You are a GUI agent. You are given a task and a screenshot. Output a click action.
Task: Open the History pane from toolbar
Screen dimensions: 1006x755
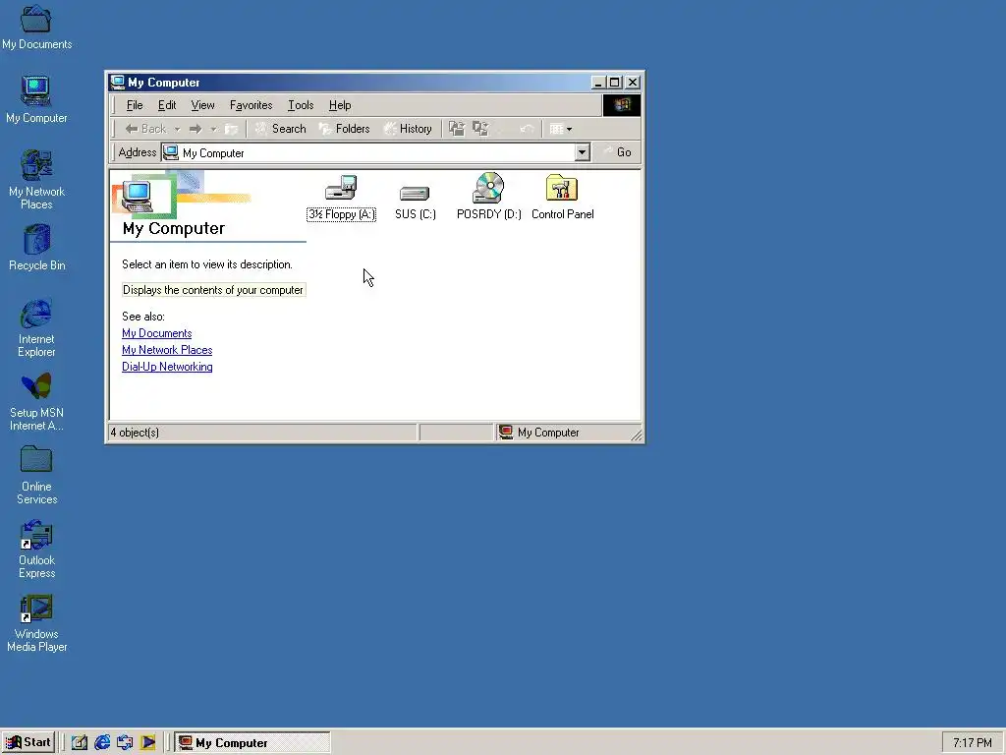click(x=408, y=129)
